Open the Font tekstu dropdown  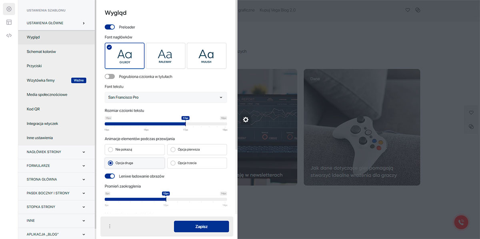pos(166,97)
